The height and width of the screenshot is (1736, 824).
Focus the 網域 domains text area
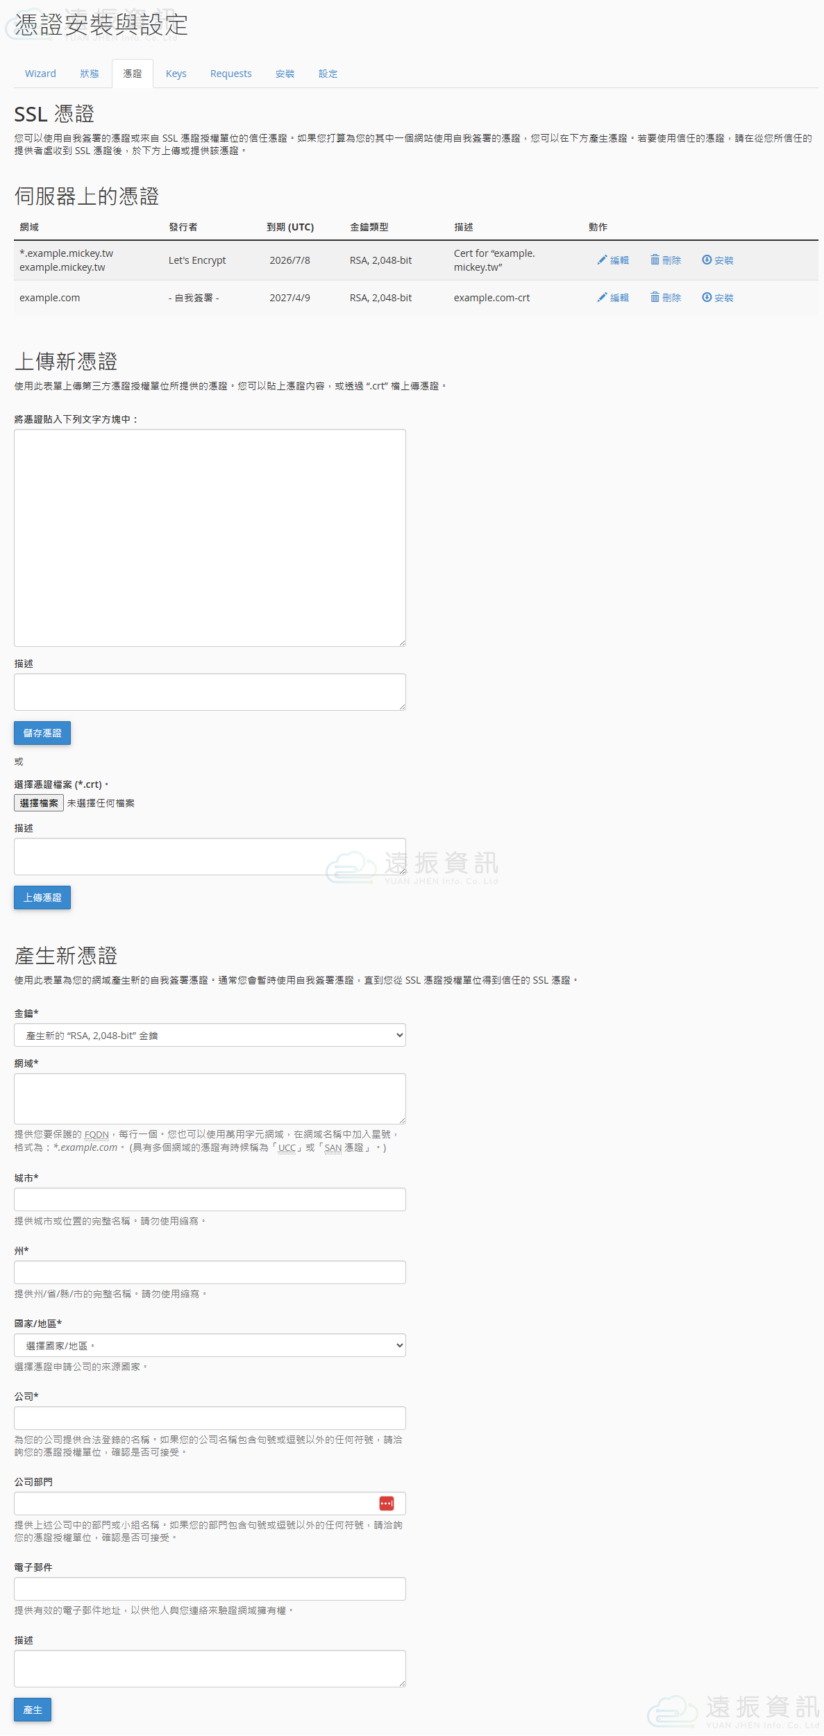(210, 1099)
